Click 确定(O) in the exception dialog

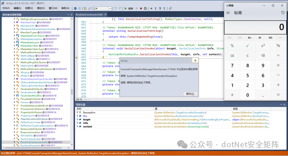pos(190,94)
